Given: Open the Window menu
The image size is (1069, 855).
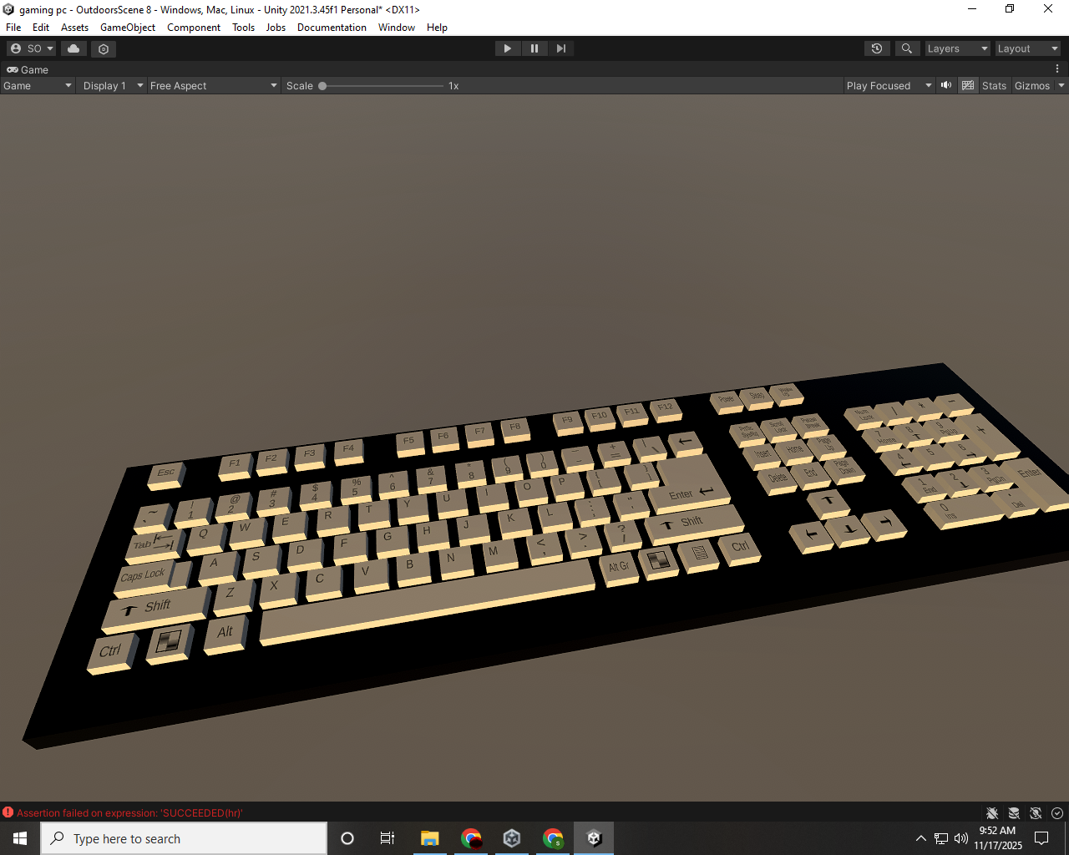Looking at the screenshot, I should (397, 27).
